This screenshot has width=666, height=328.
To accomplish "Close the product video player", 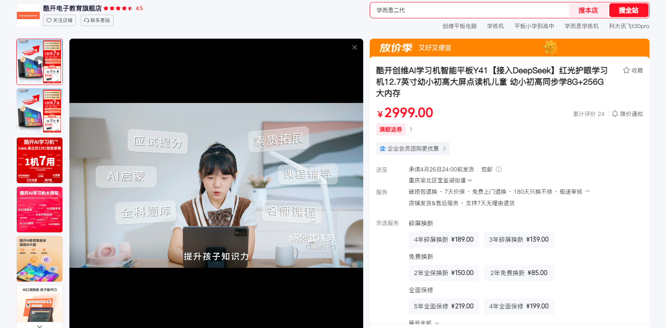I will pyautogui.click(x=355, y=48).
